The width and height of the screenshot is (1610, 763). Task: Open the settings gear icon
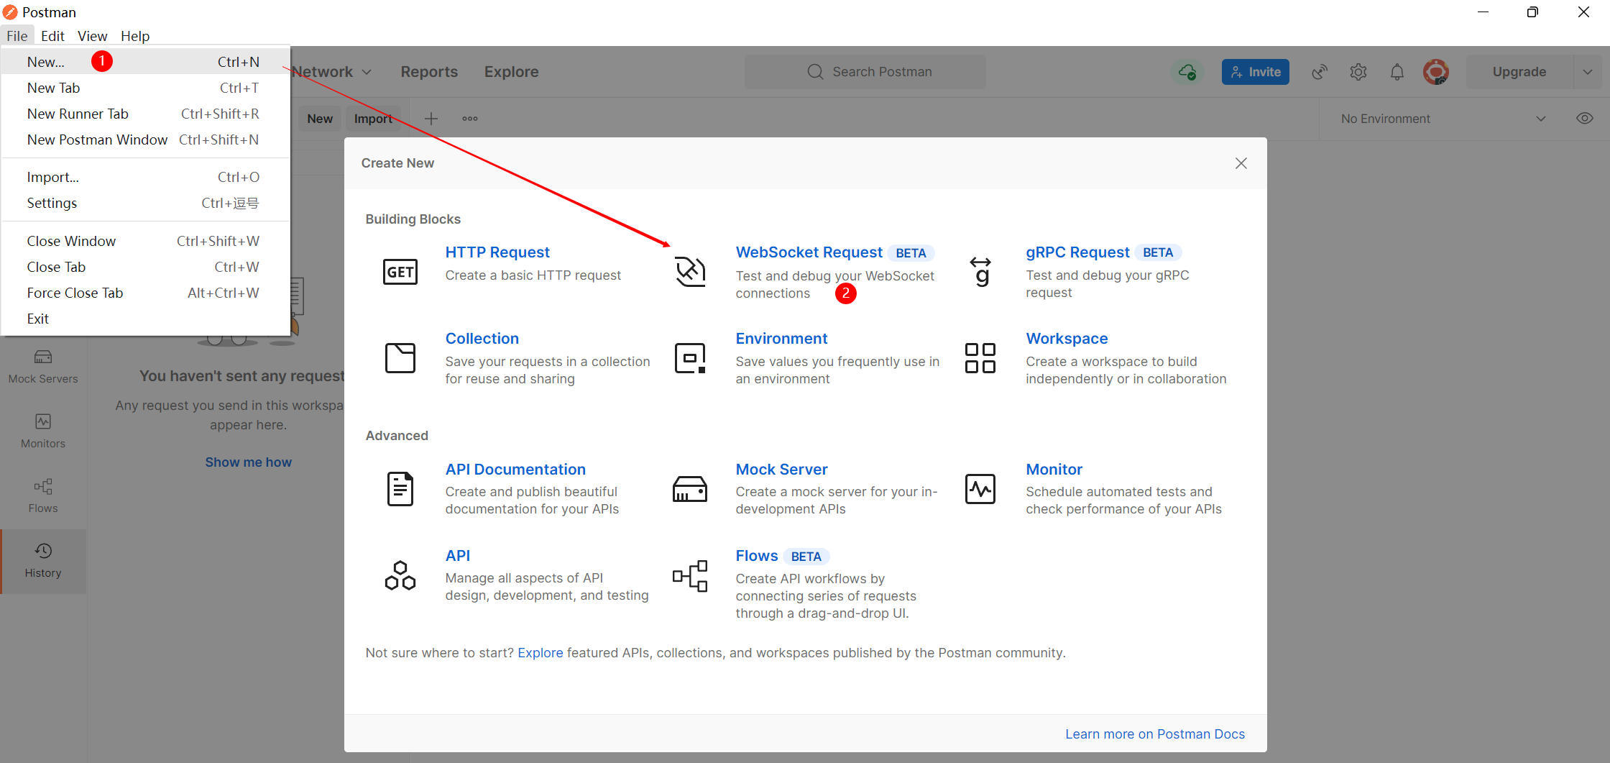point(1358,72)
